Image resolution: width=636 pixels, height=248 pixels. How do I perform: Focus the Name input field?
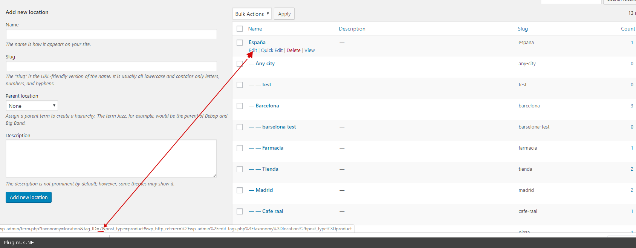click(x=111, y=34)
